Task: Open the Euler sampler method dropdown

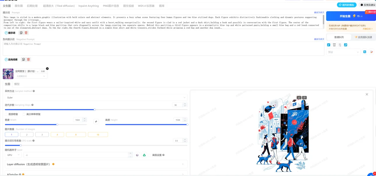Action: (96, 97)
